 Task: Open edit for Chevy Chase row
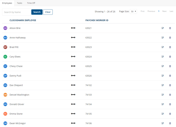click(163, 66)
